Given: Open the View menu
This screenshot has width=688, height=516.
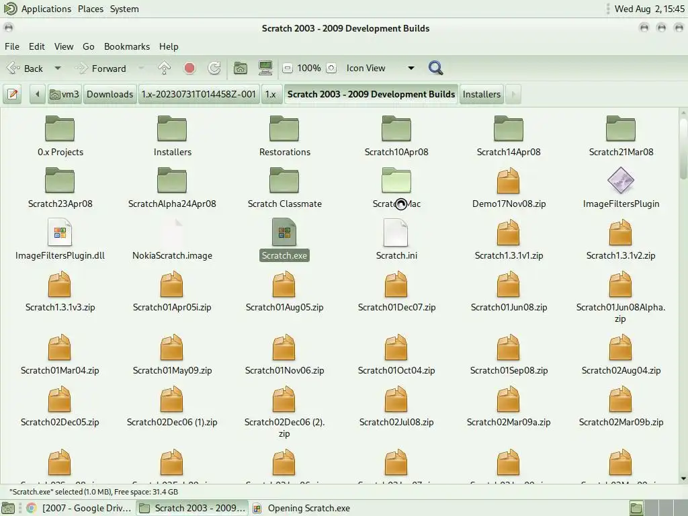Looking at the screenshot, I should (64, 46).
